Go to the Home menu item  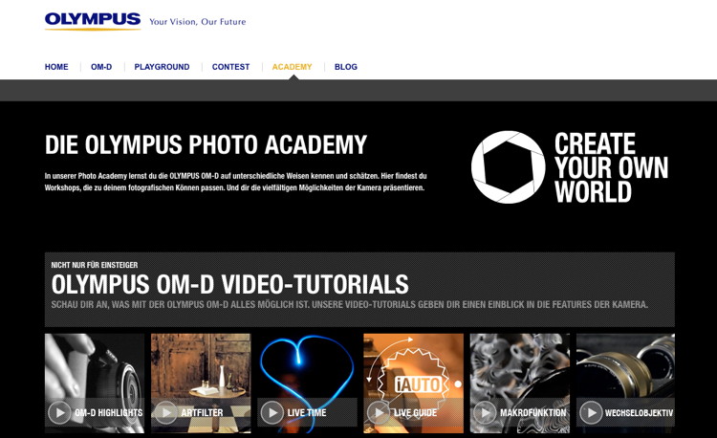tap(56, 67)
